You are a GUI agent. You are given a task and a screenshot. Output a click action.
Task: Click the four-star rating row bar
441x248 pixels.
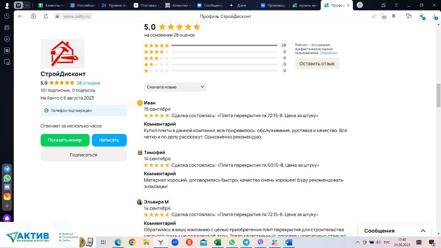pyautogui.click(x=224, y=52)
